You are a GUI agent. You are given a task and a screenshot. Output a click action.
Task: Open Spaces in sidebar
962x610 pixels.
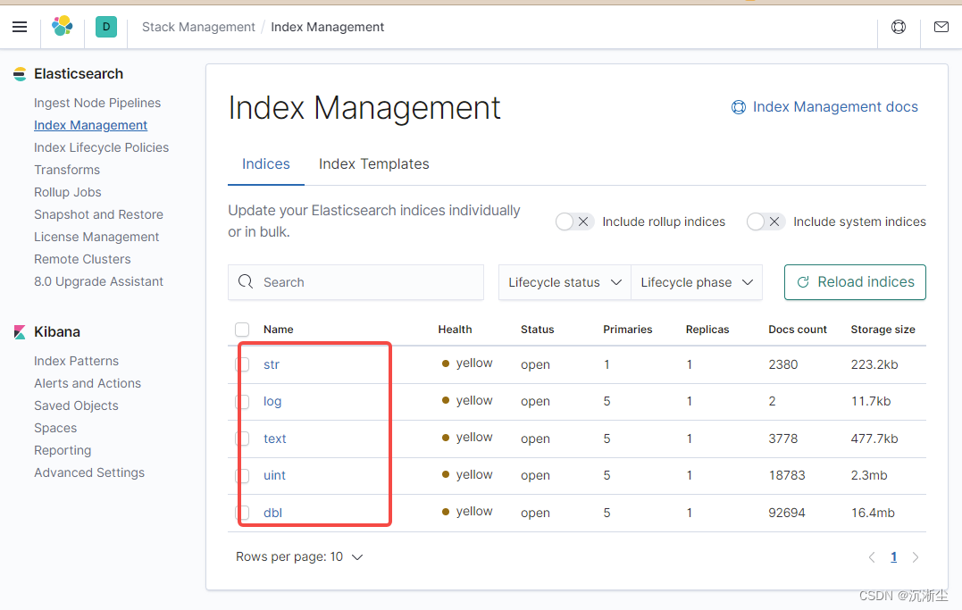click(x=55, y=429)
